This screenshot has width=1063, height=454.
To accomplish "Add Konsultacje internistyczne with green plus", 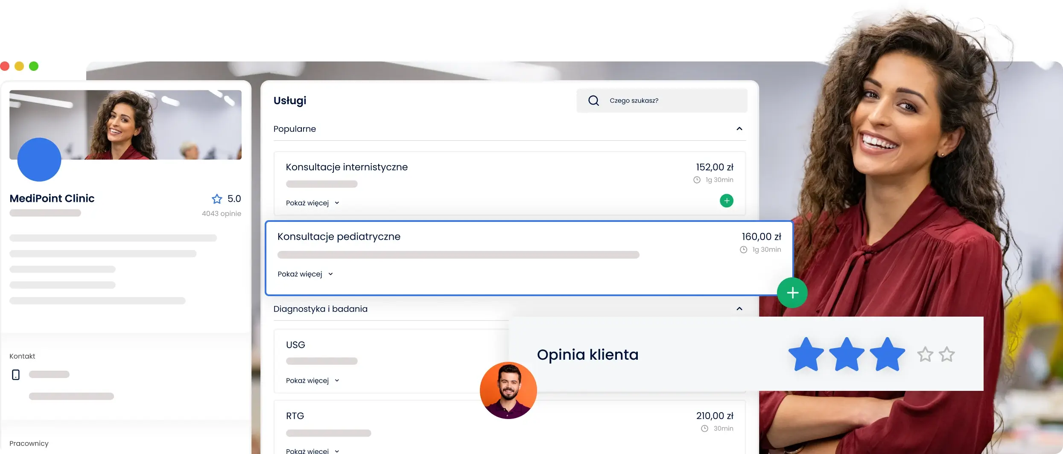I will pyautogui.click(x=727, y=201).
